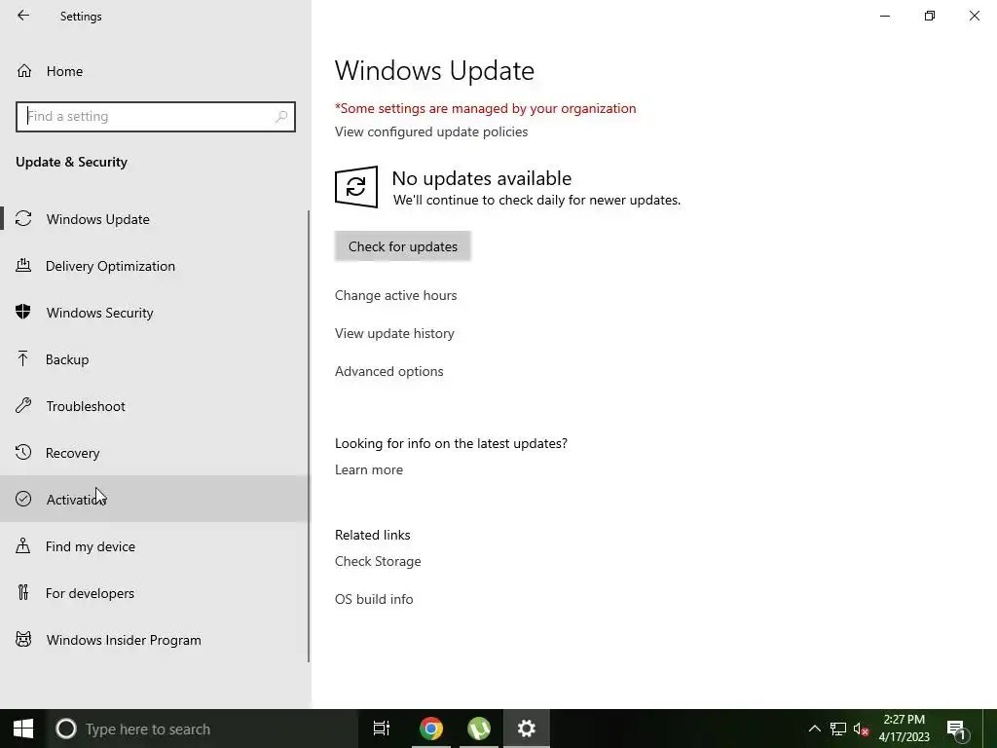Open the Action Center notifications icon

pyautogui.click(x=956, y=729)
